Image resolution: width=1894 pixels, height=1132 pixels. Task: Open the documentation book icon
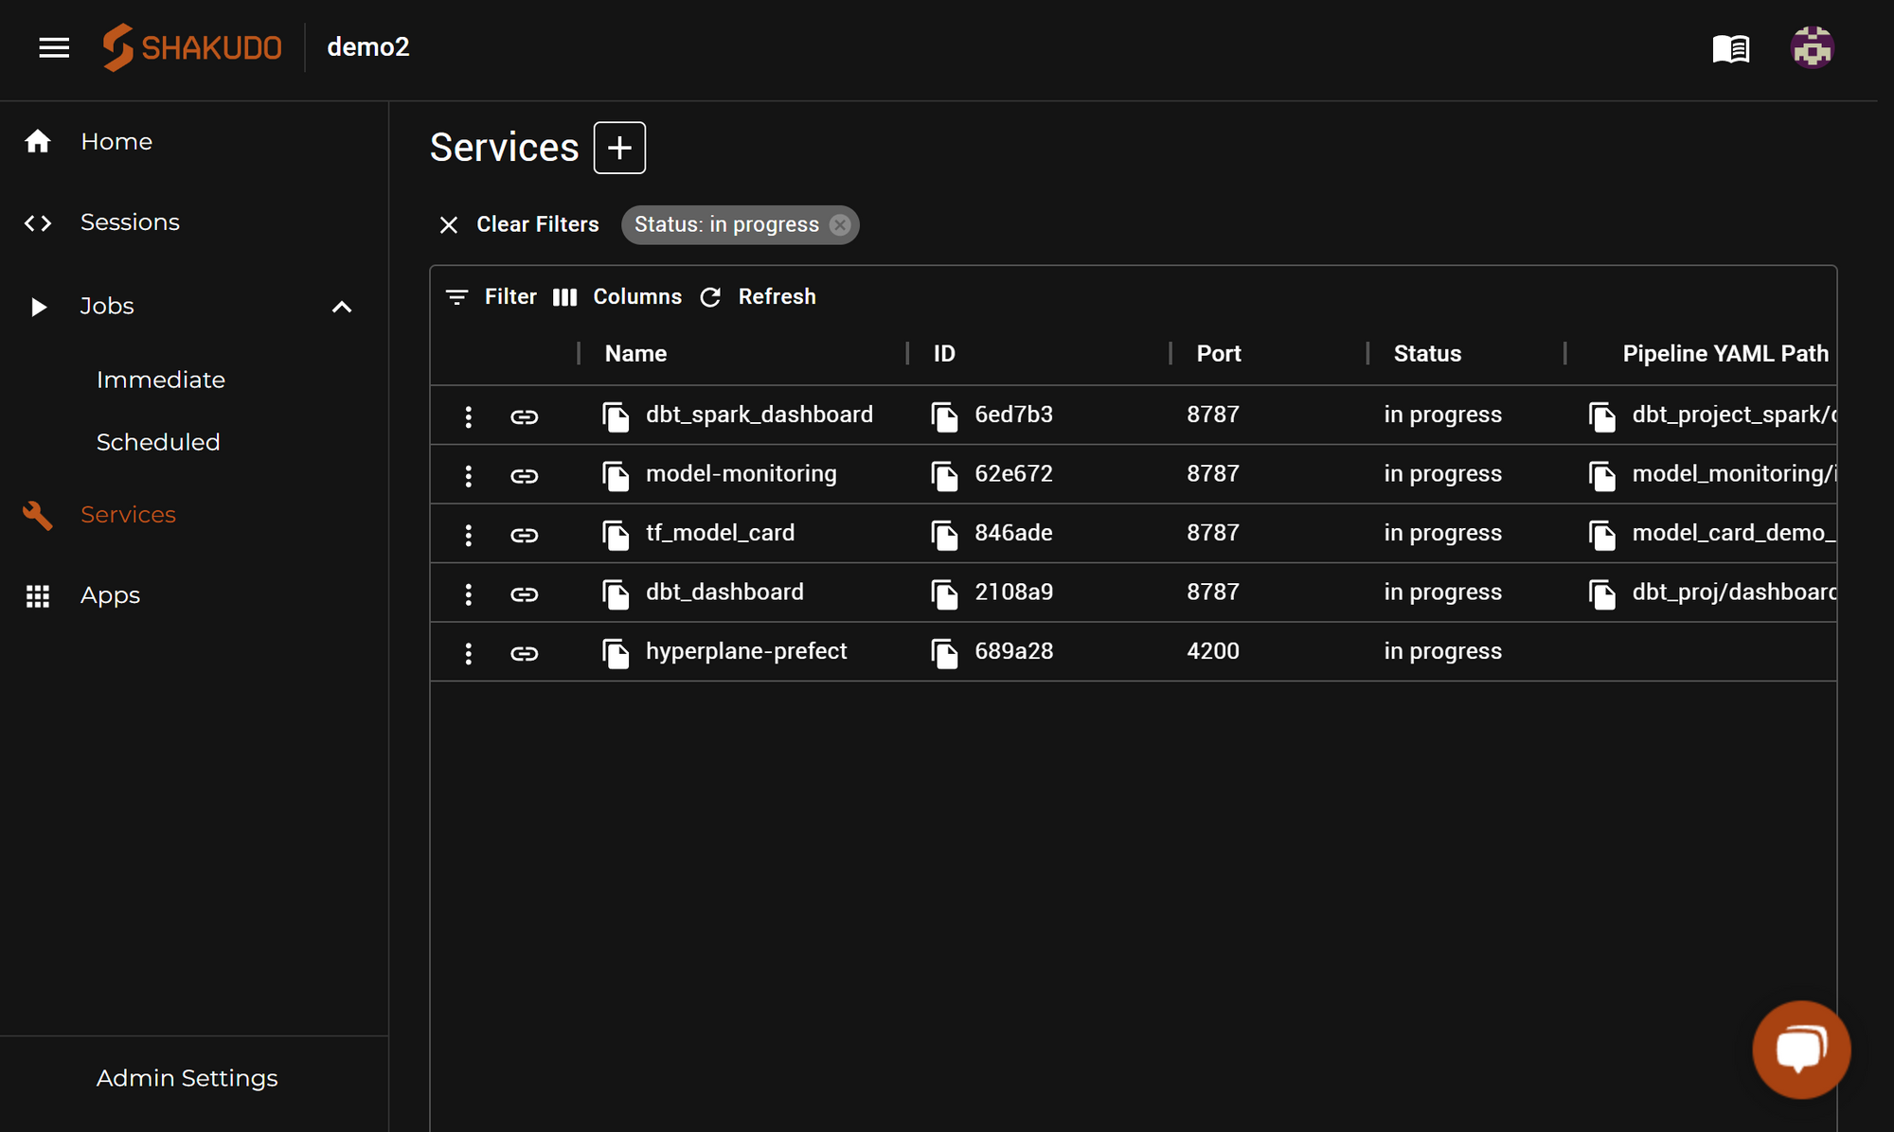1730,48
